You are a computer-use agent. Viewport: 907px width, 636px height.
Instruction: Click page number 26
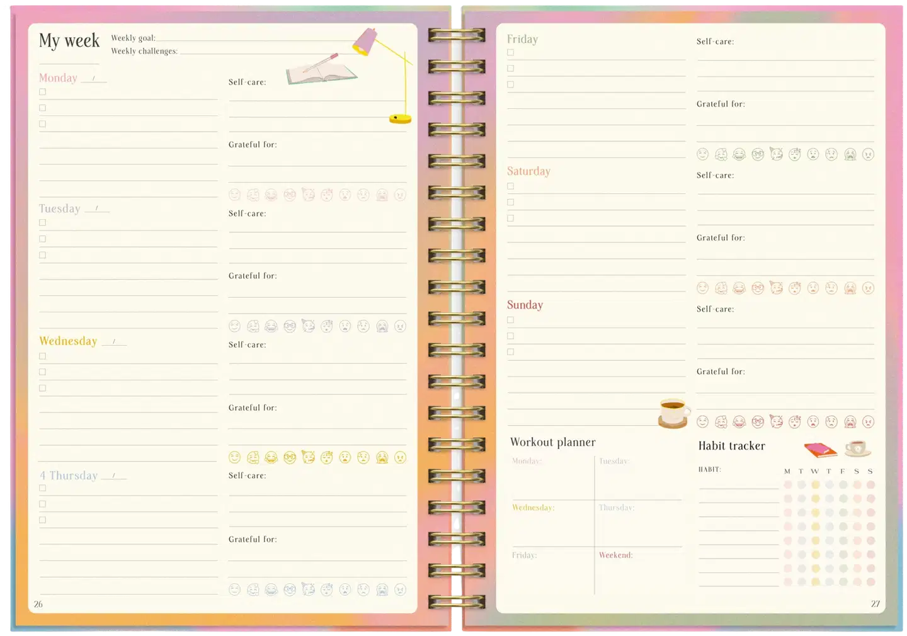coord(38,604)
